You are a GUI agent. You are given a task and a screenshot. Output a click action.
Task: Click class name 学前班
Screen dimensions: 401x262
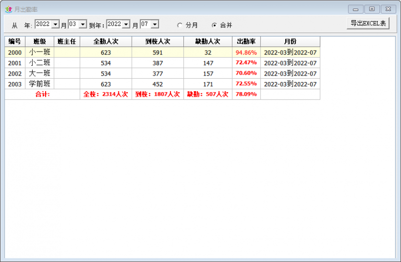40,84
